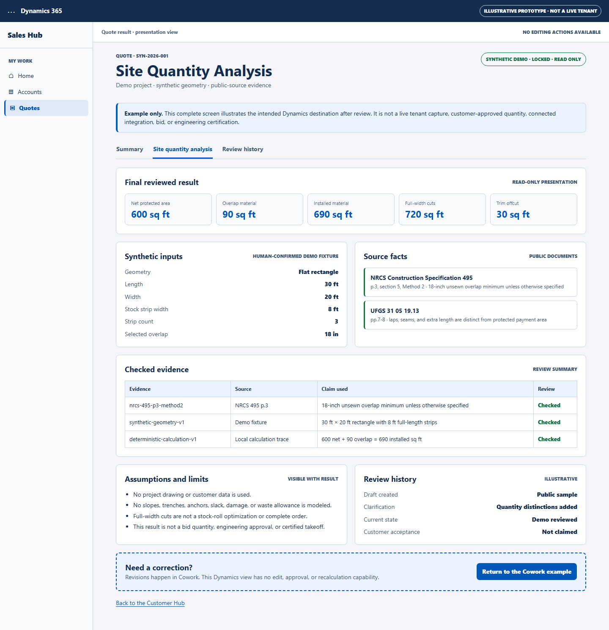Open the UFGS 31 05 19.13 source card
Viewport: 609px width, 630px height.
pyautogui.click(x=470, y=315)
